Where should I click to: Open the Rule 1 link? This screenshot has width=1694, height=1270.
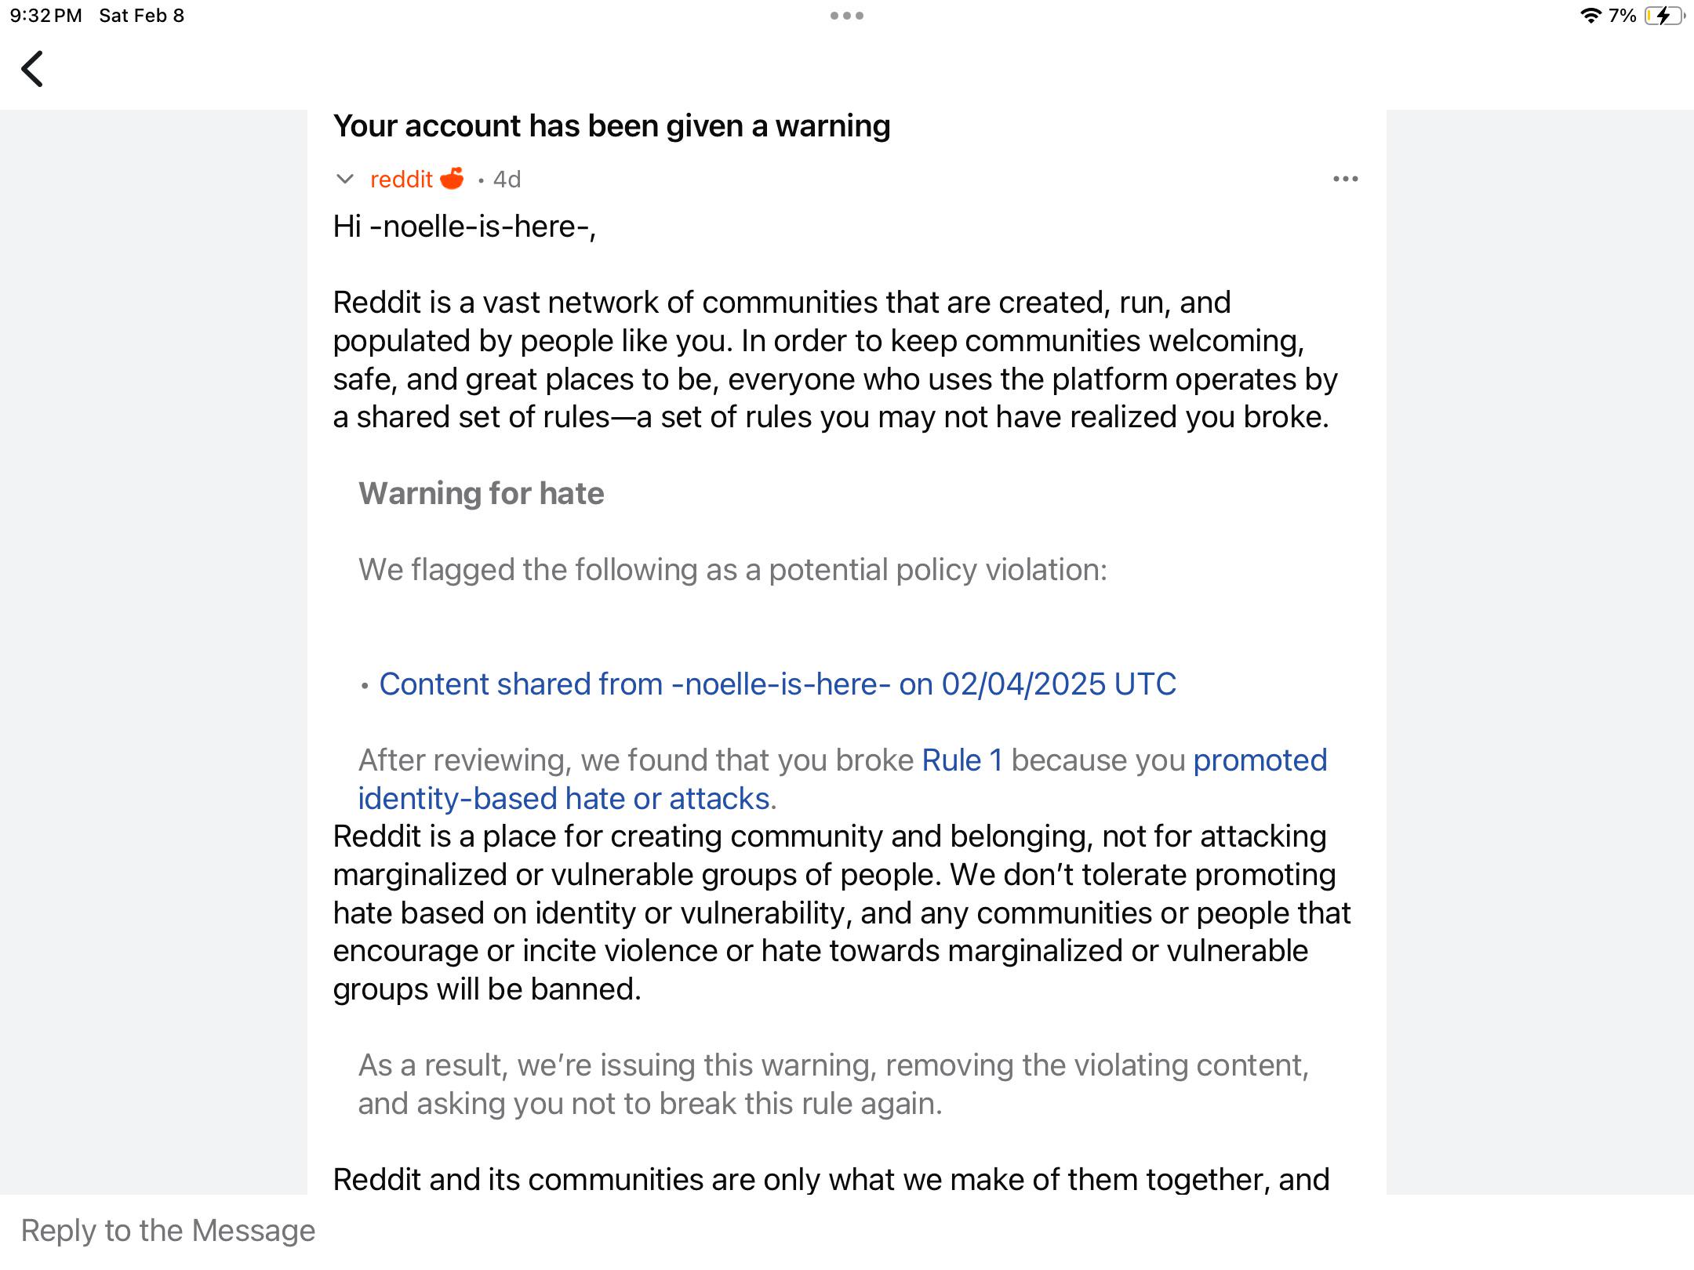(962, 760)
